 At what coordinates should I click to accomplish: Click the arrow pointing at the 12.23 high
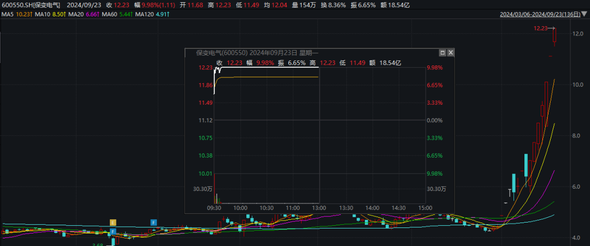552,28
